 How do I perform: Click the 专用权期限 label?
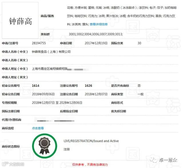(9, 103)
